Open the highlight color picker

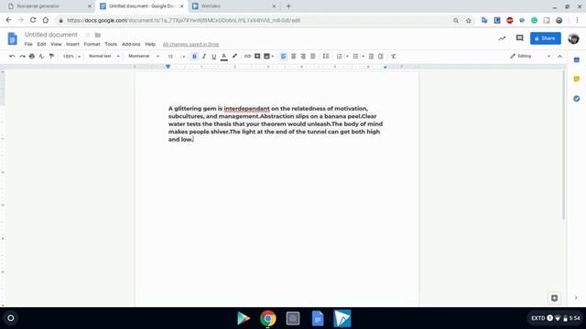[234, 57]
